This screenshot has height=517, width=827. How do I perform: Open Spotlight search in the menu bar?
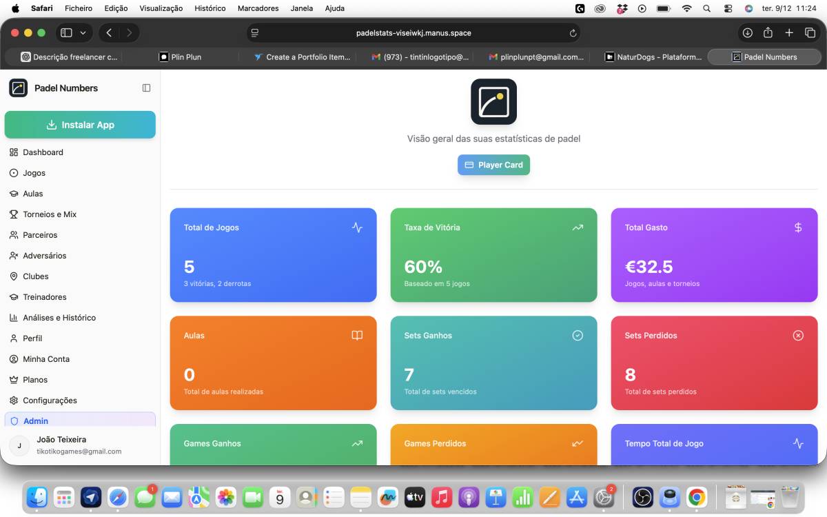[x=706, y=8]
